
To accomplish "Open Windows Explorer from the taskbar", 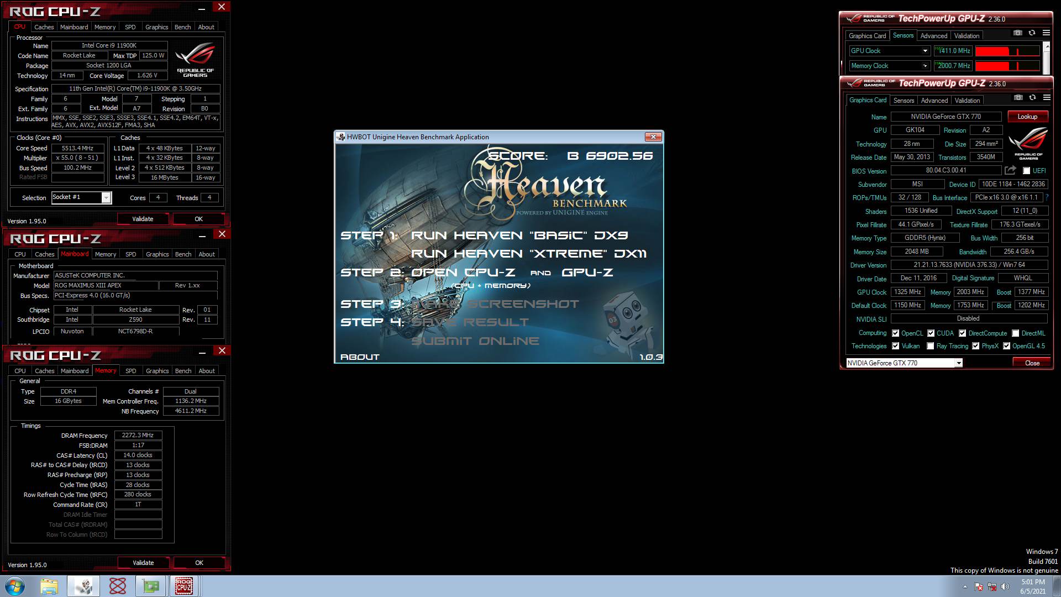I will tap(49, 586).
